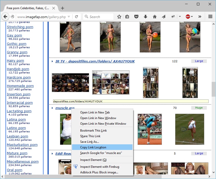Click the horizontal scrollbar right arrow
This screenshot has height=179, width=216.
tap(209, 176)
